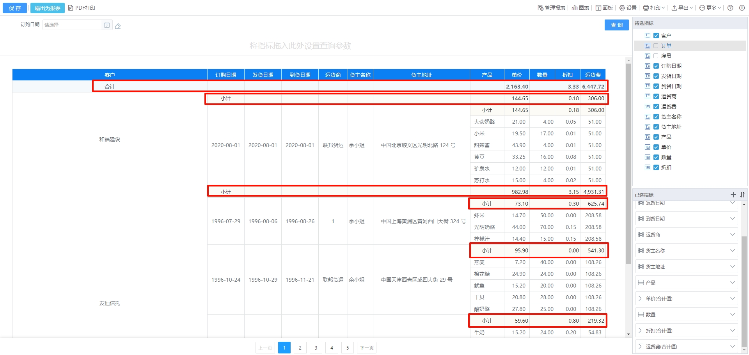Screen dimensions: 749x355
Task: Enable the 订单 indicator checkbox
Action: pyautogui.click(x=656, y=46)
